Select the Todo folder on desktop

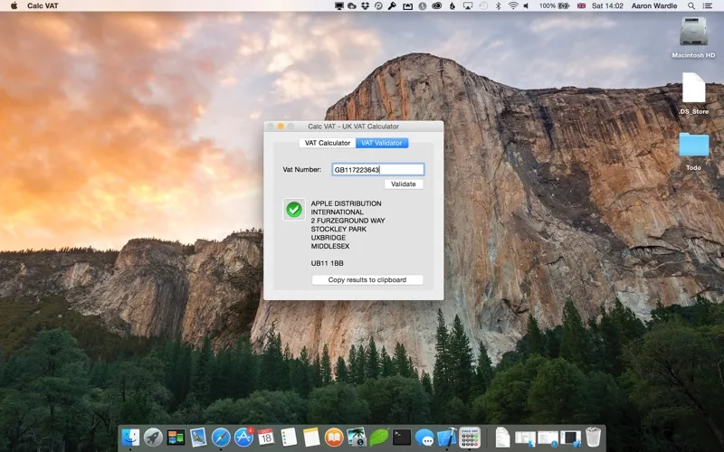pos(693,151)
